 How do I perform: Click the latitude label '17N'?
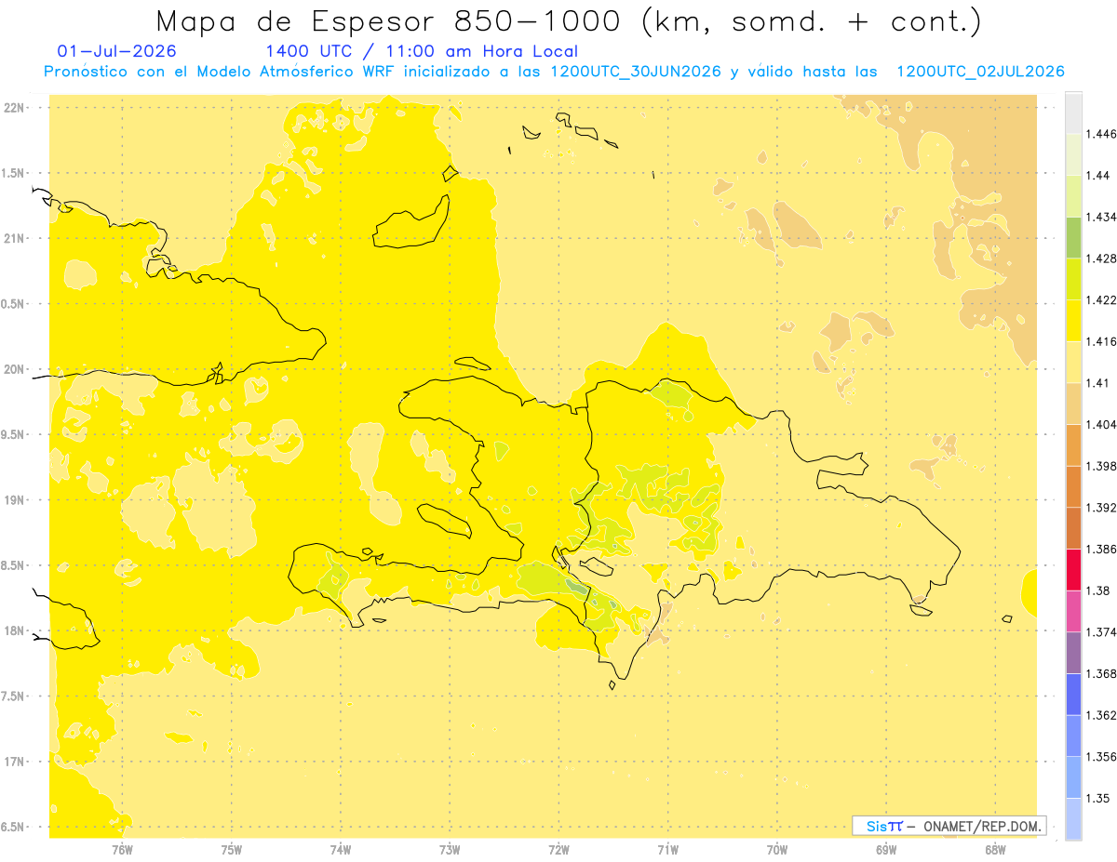coord(15,762)
